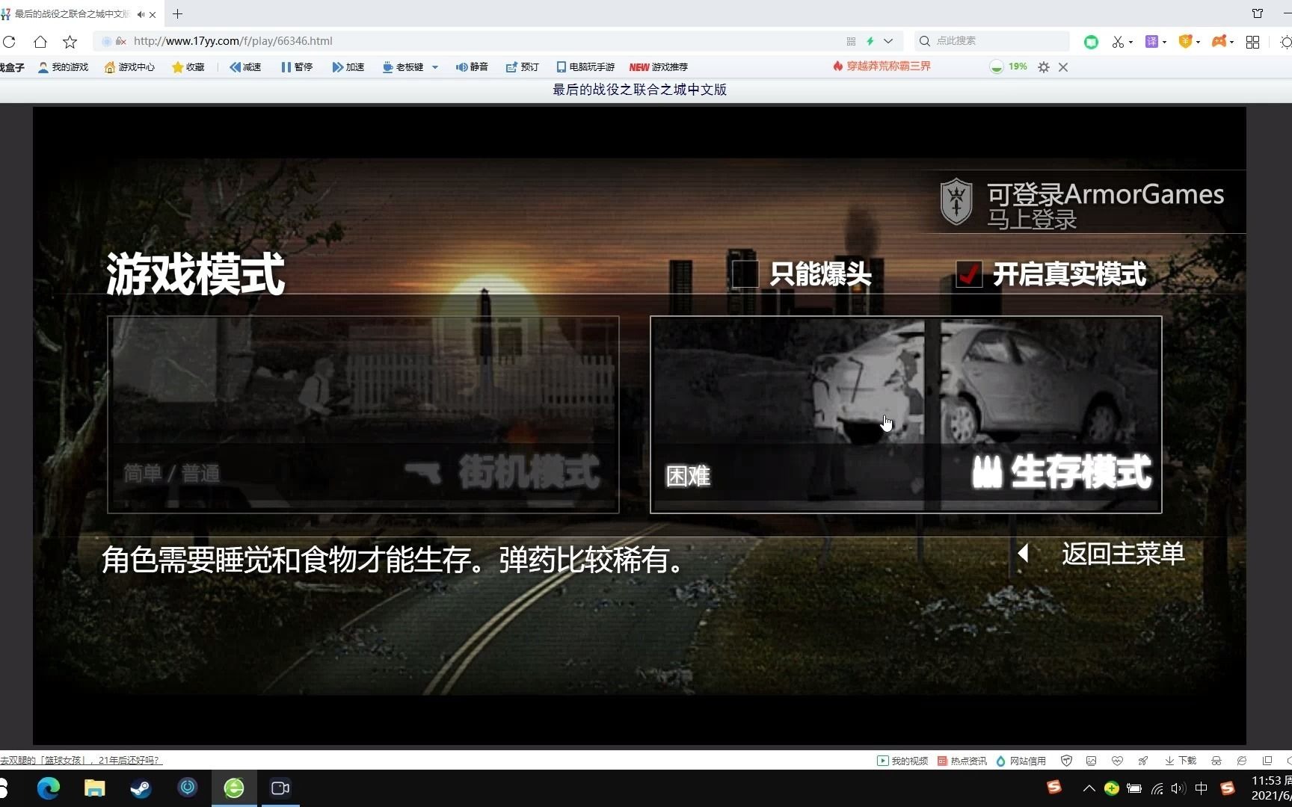Open 热点资讯 in status bar
Viewport: 1292px width, 807px height.
point(962,761)
